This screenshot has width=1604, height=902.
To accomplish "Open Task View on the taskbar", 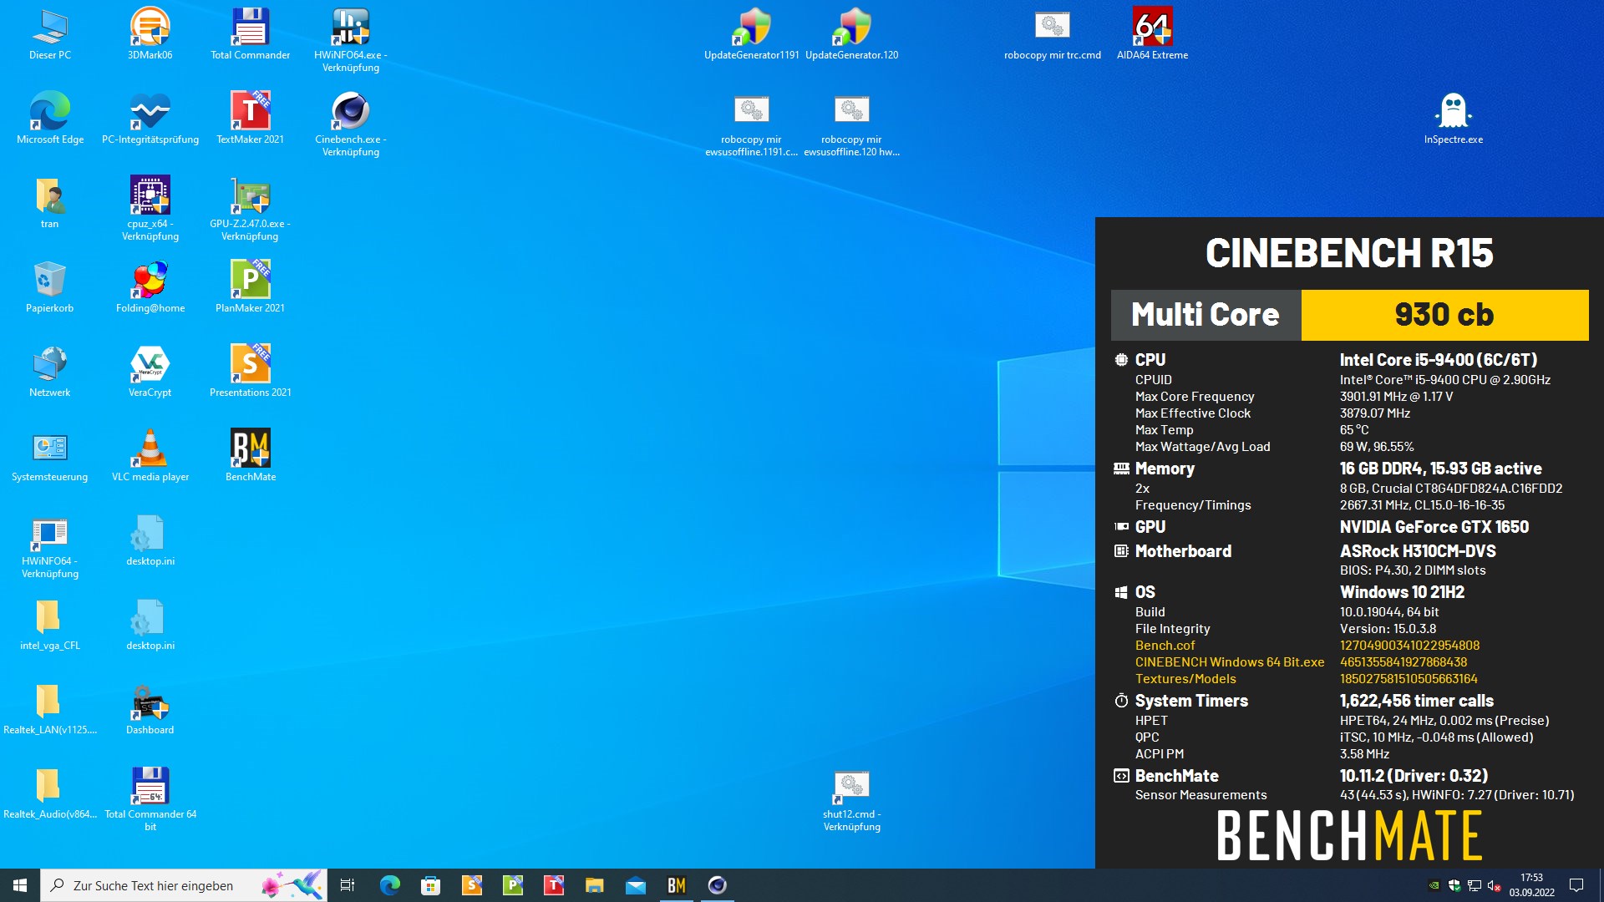I will tap(348, 885).
